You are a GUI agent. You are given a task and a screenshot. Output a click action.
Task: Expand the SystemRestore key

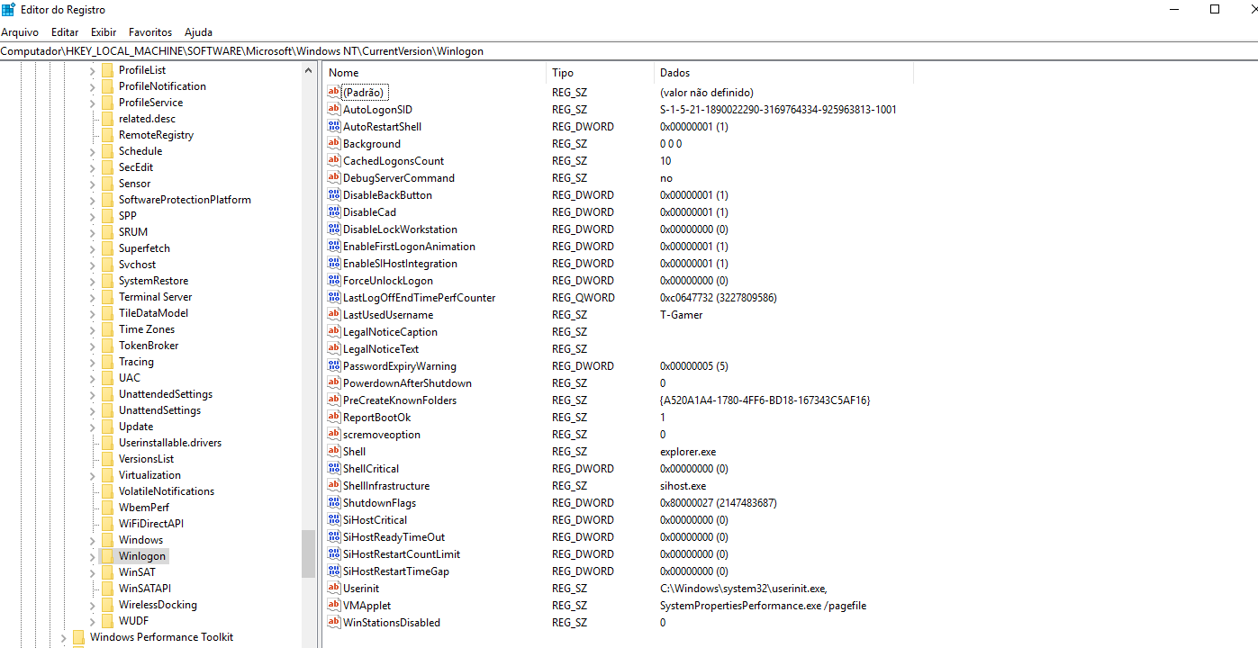92,281
